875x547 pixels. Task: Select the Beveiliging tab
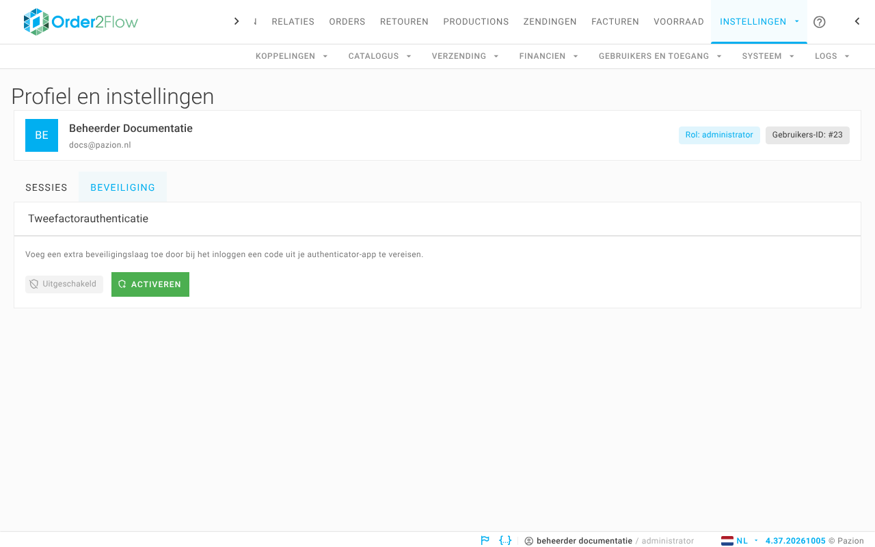(x=123, y=187)
